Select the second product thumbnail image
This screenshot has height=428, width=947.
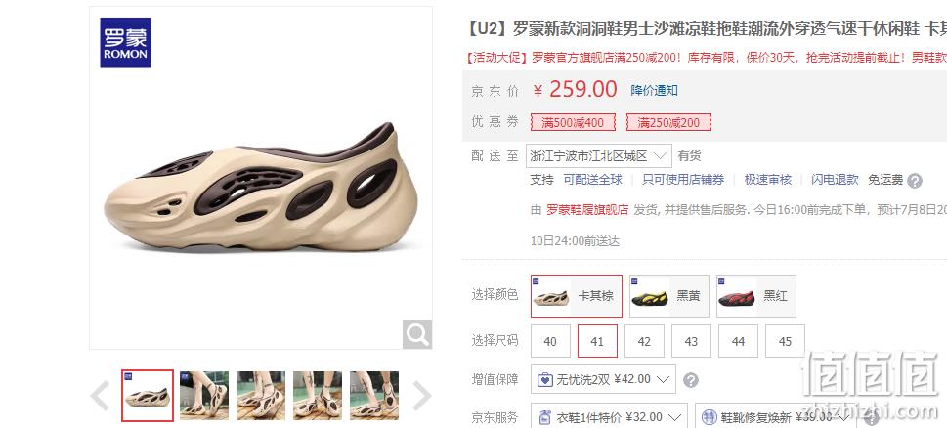204,396
